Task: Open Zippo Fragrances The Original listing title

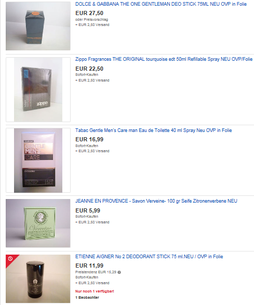Action: coord(164,59)
